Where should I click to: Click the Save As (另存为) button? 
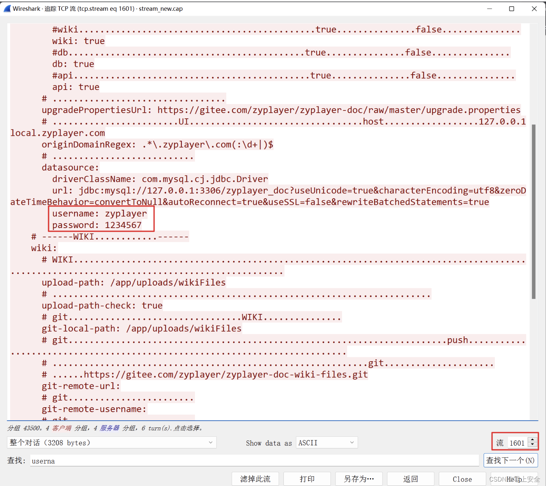359,479
